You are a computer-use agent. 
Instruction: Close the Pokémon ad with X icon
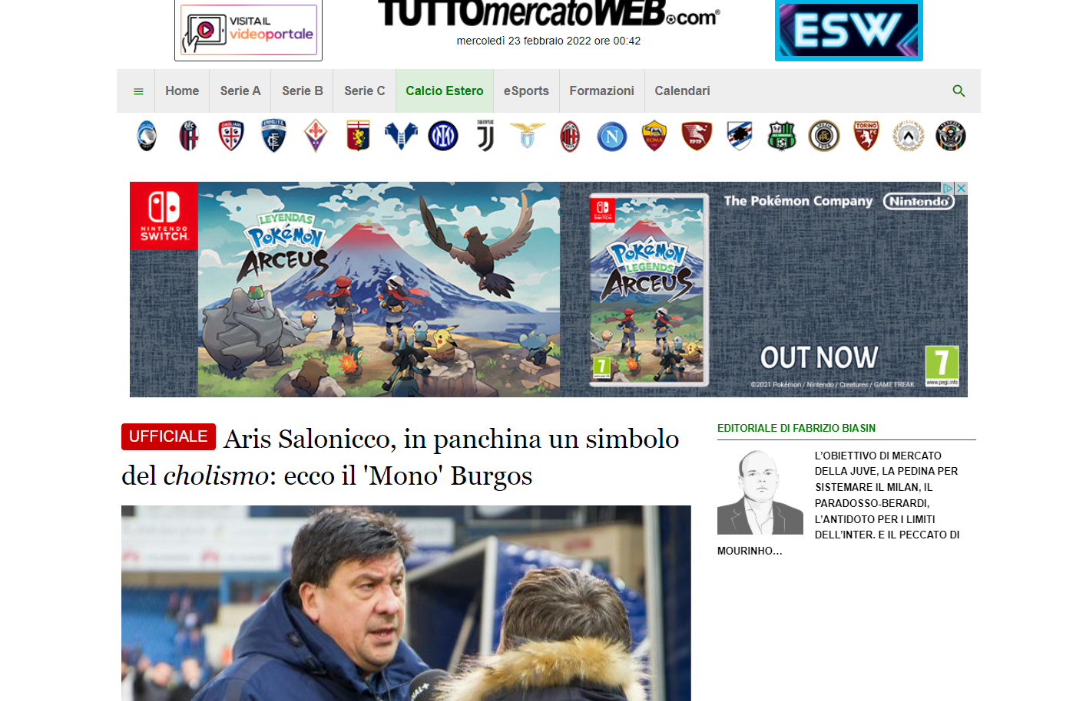[961, 188]
